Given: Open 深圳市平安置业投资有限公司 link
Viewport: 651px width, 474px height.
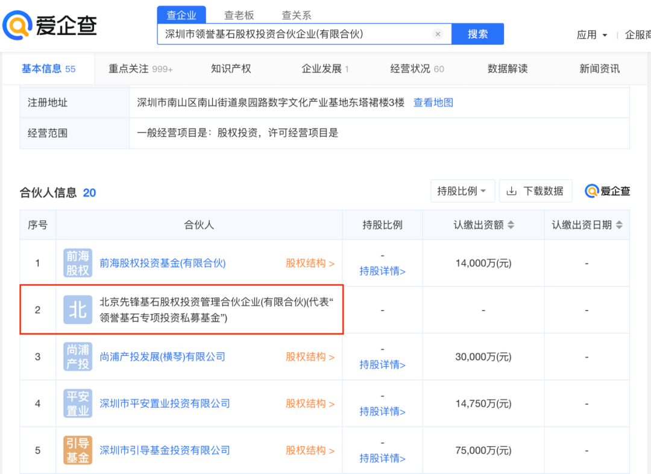Looking at the screenshot, I should [x=165, y=403].
